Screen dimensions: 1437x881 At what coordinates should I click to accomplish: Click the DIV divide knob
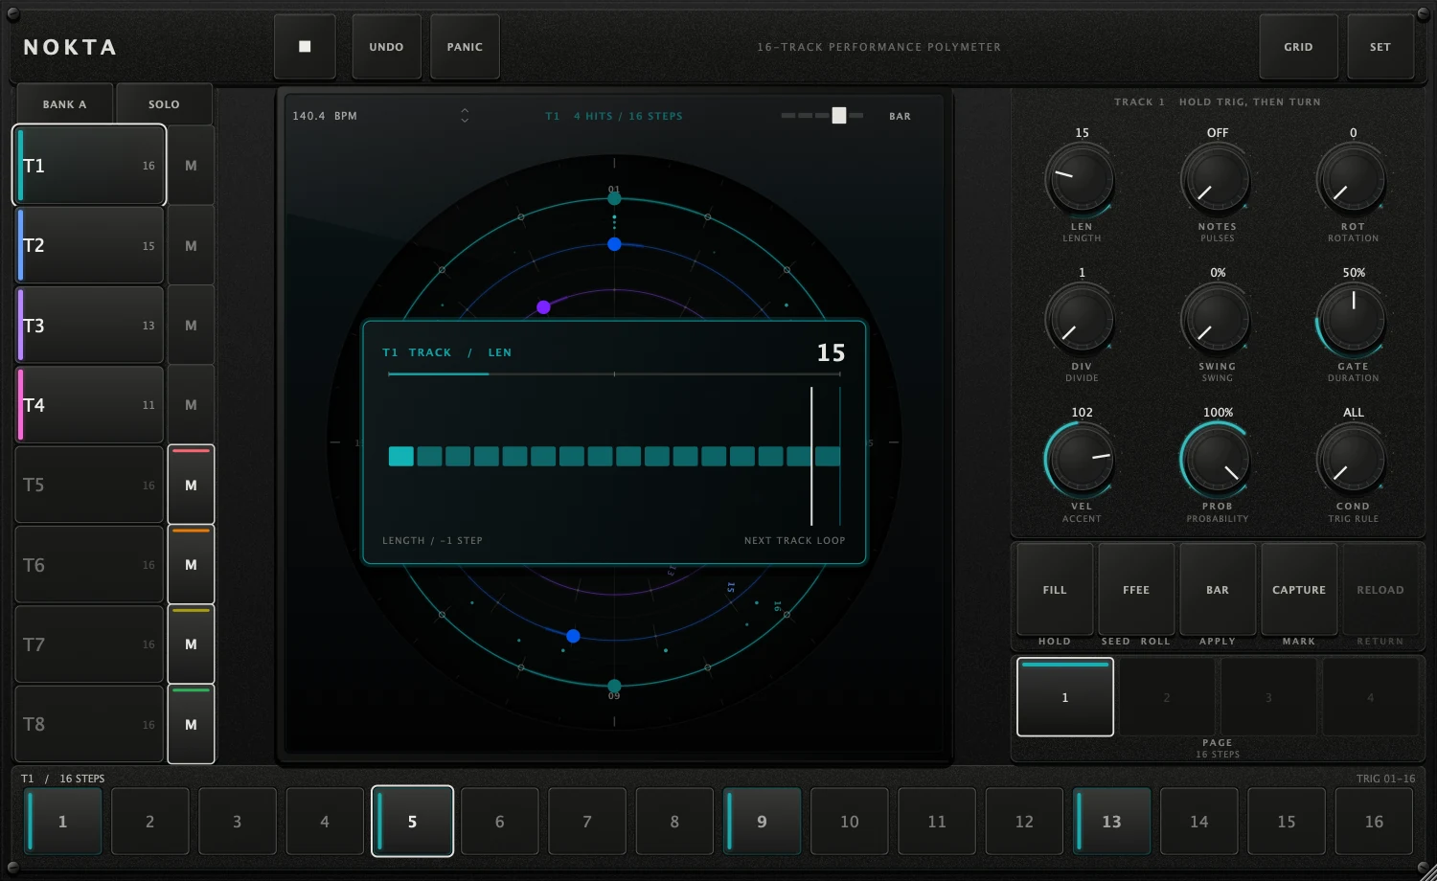point(1081,319)
